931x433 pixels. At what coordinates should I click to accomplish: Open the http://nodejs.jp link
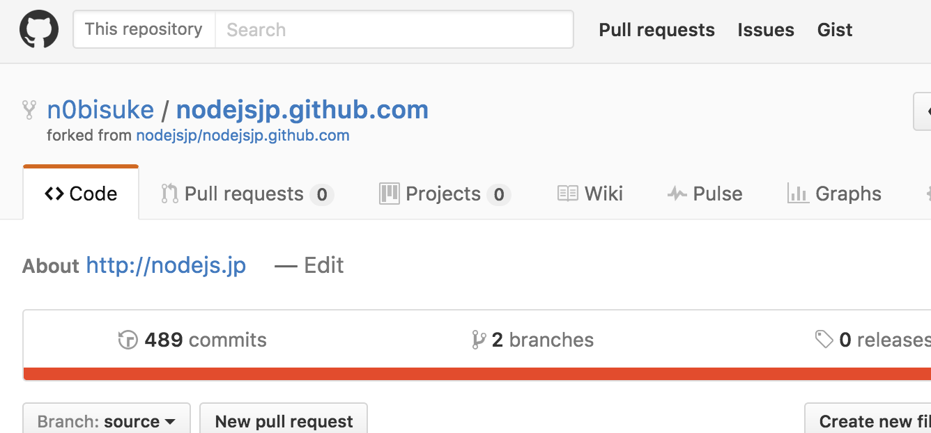coord(166,265)
